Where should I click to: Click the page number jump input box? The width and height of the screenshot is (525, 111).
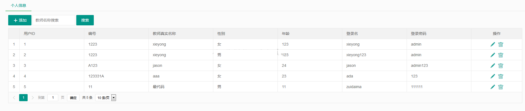(53, 98)
